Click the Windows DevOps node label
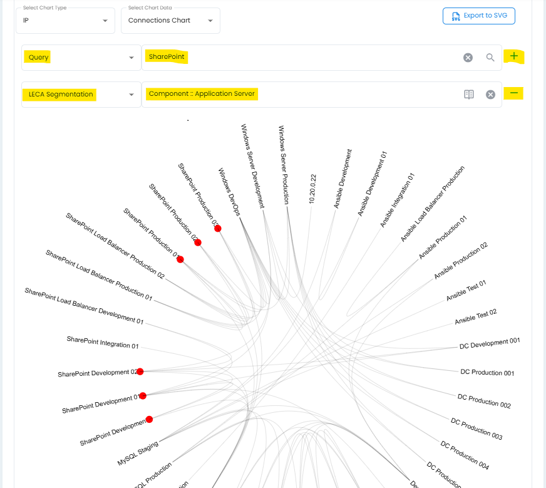Image resolution: width=546 pixels, height=488 pixels. [230, 190]
